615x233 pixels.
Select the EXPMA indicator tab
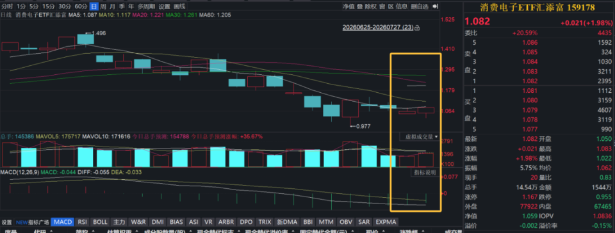tap(386, 221)
